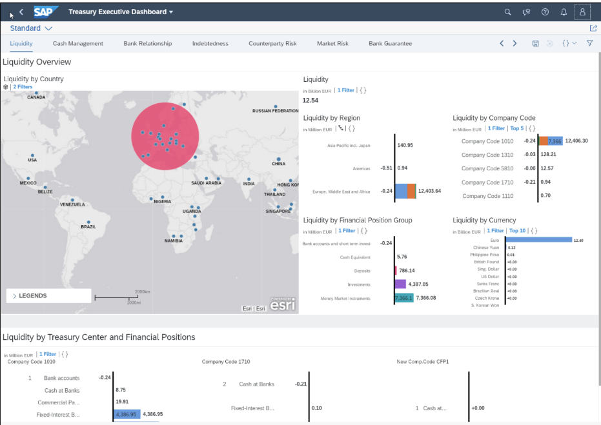The image size is (601, 425).
Task: Toggle Top 5 view in Liquidity by Company Code
Action: 517,128
